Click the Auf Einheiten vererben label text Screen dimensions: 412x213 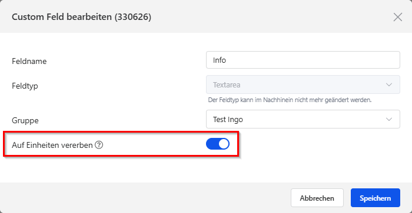tap(52, 145)
